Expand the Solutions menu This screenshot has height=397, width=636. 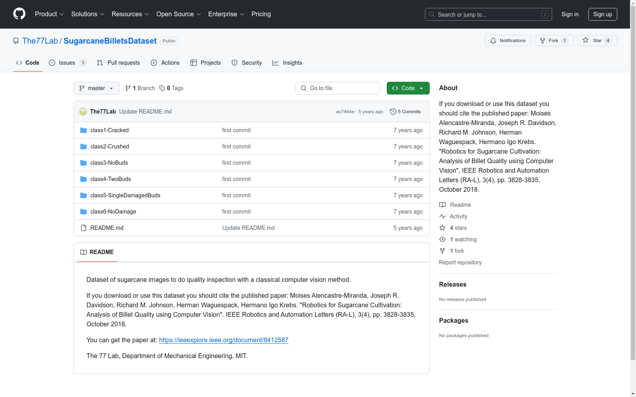[87, 14]
